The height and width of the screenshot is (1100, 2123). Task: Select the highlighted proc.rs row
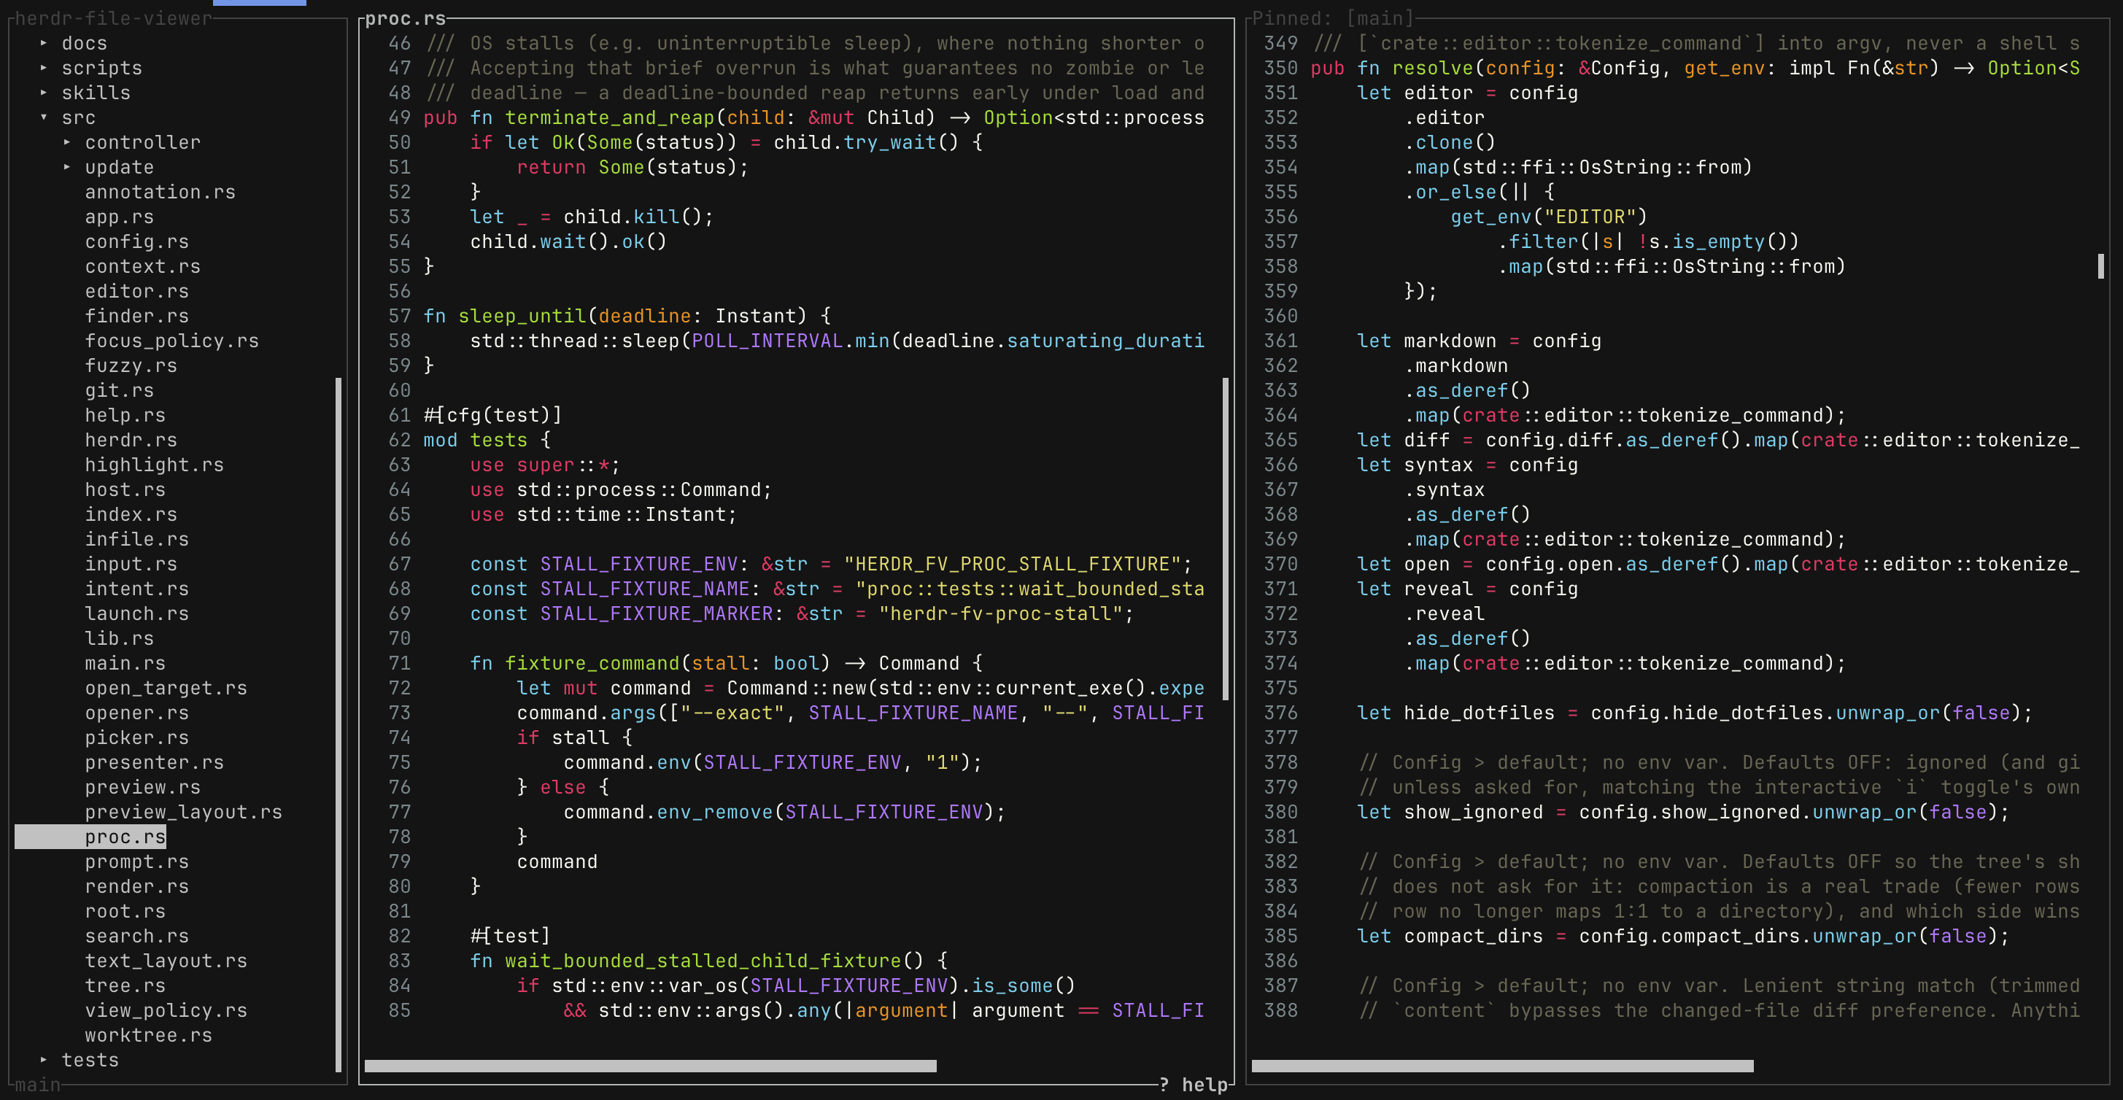point(90,837)
